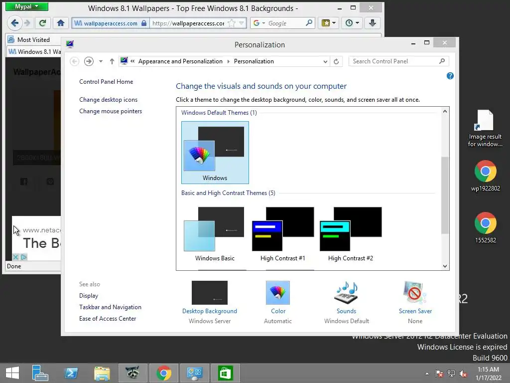Click the browser forward arrow button
The width and height of the screenshot is (510, 383).
[x=28, y=23]
